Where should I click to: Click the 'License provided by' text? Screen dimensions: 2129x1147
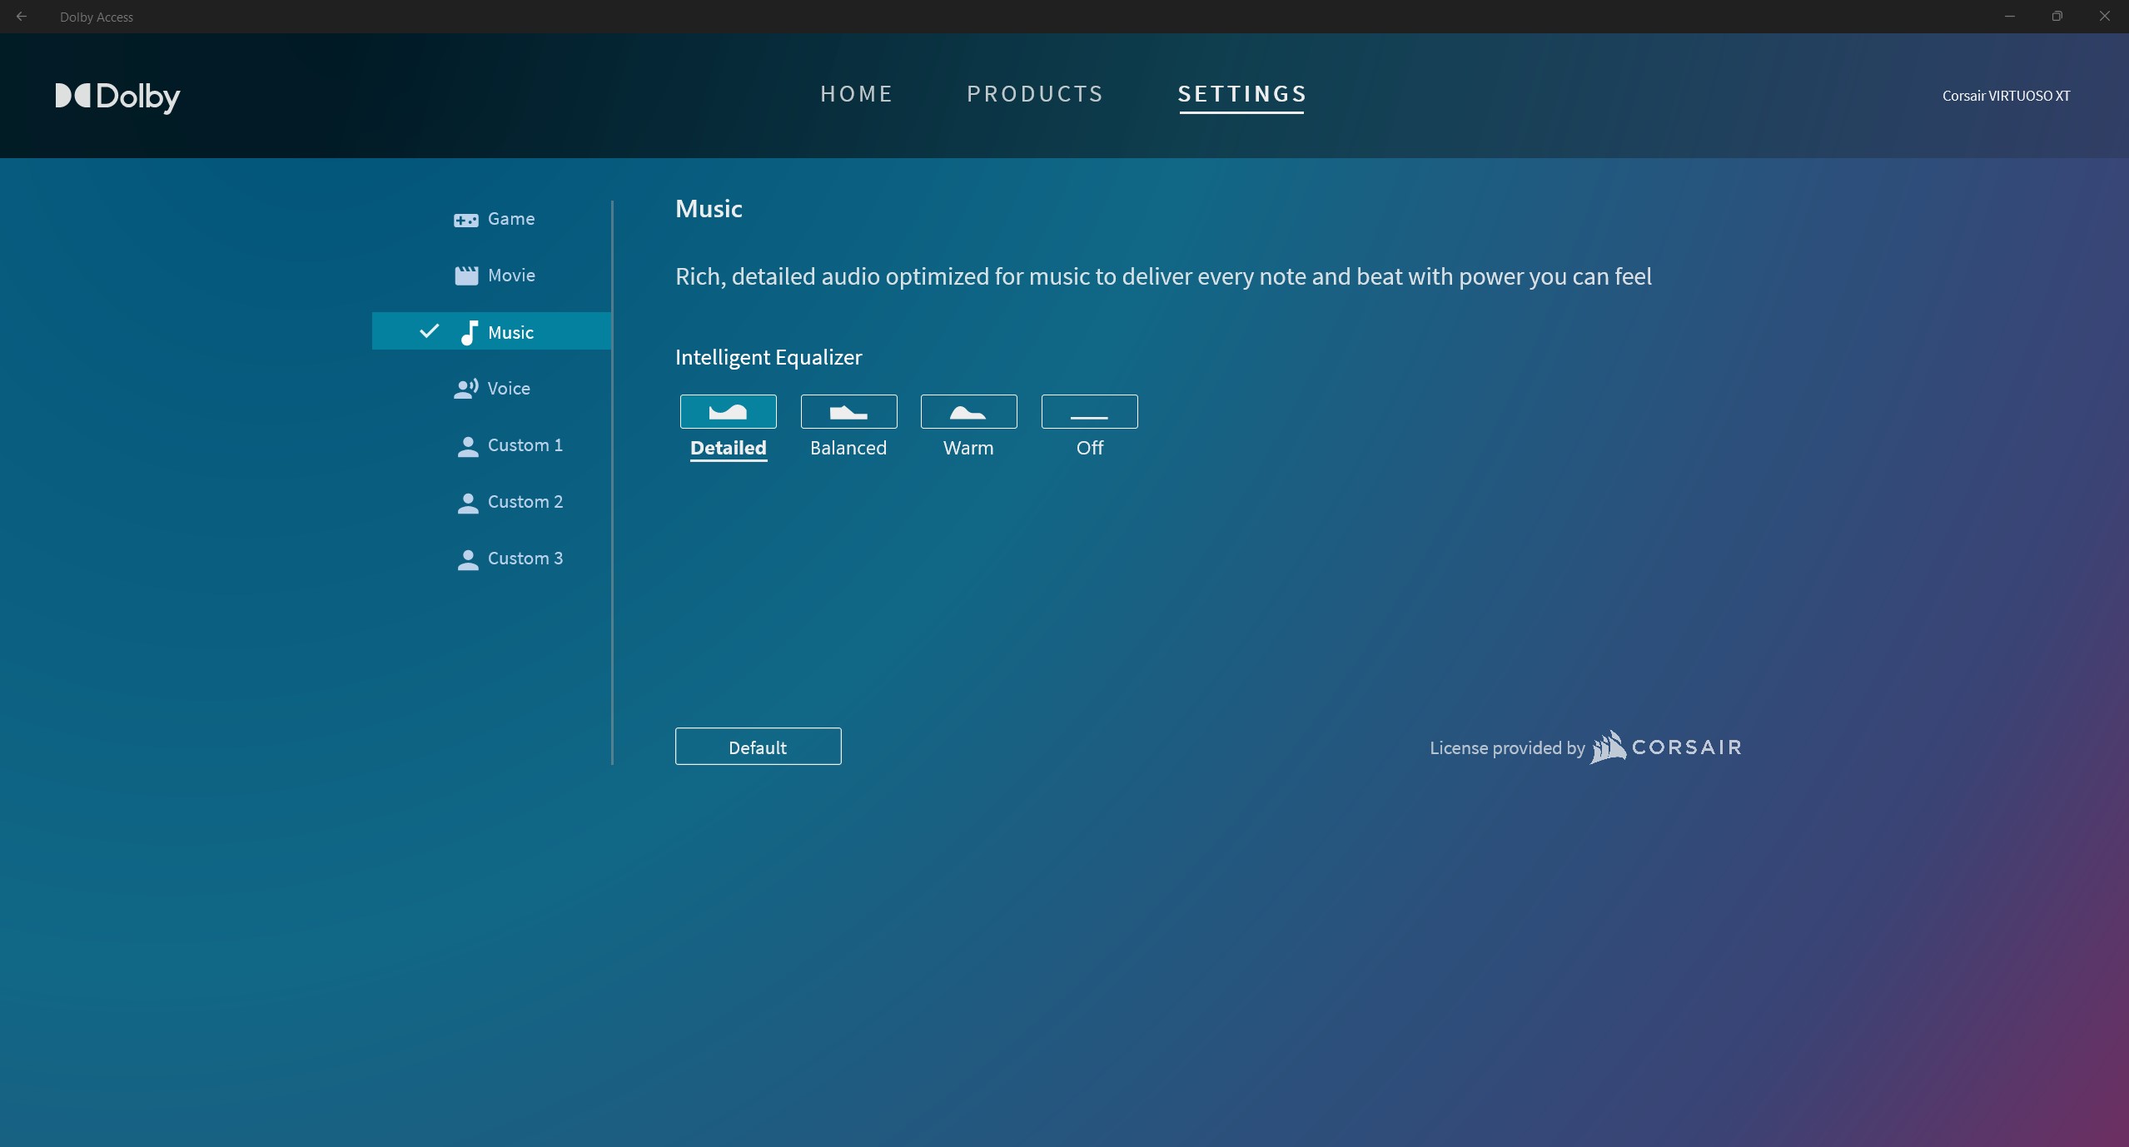(1507, 747)
